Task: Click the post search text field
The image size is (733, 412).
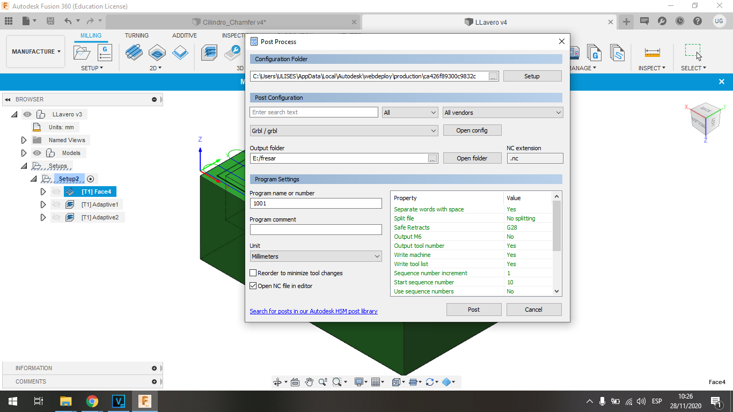Action: point(314,112)
